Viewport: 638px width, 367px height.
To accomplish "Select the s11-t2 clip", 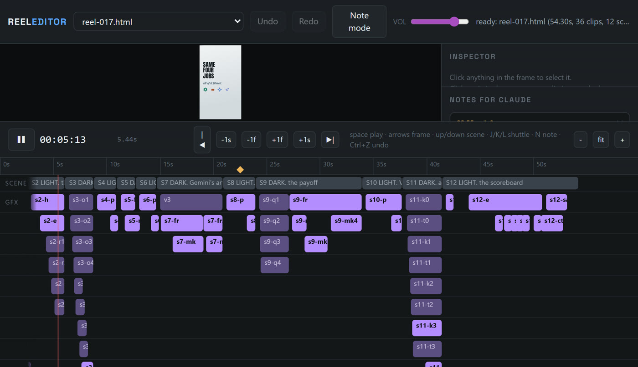I will [x=426, y=307].
